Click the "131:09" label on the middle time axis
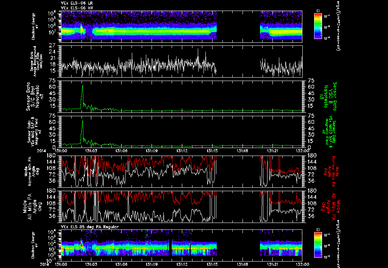 (152, 151)
